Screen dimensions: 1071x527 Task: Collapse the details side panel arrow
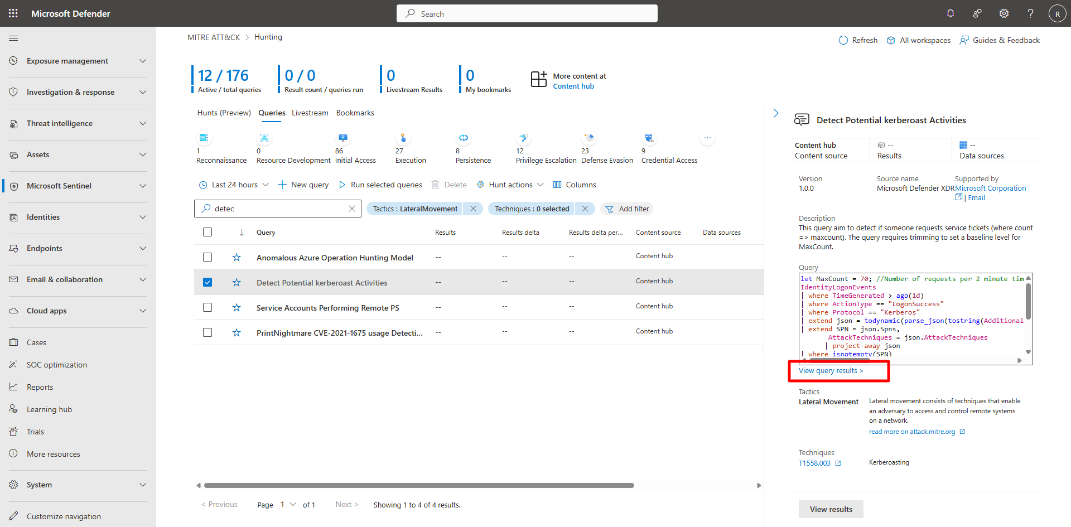click(x=776, y=113)
